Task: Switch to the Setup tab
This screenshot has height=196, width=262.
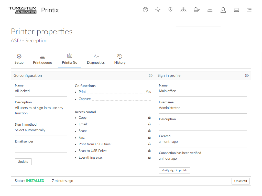Action: [x=19, y=59]
